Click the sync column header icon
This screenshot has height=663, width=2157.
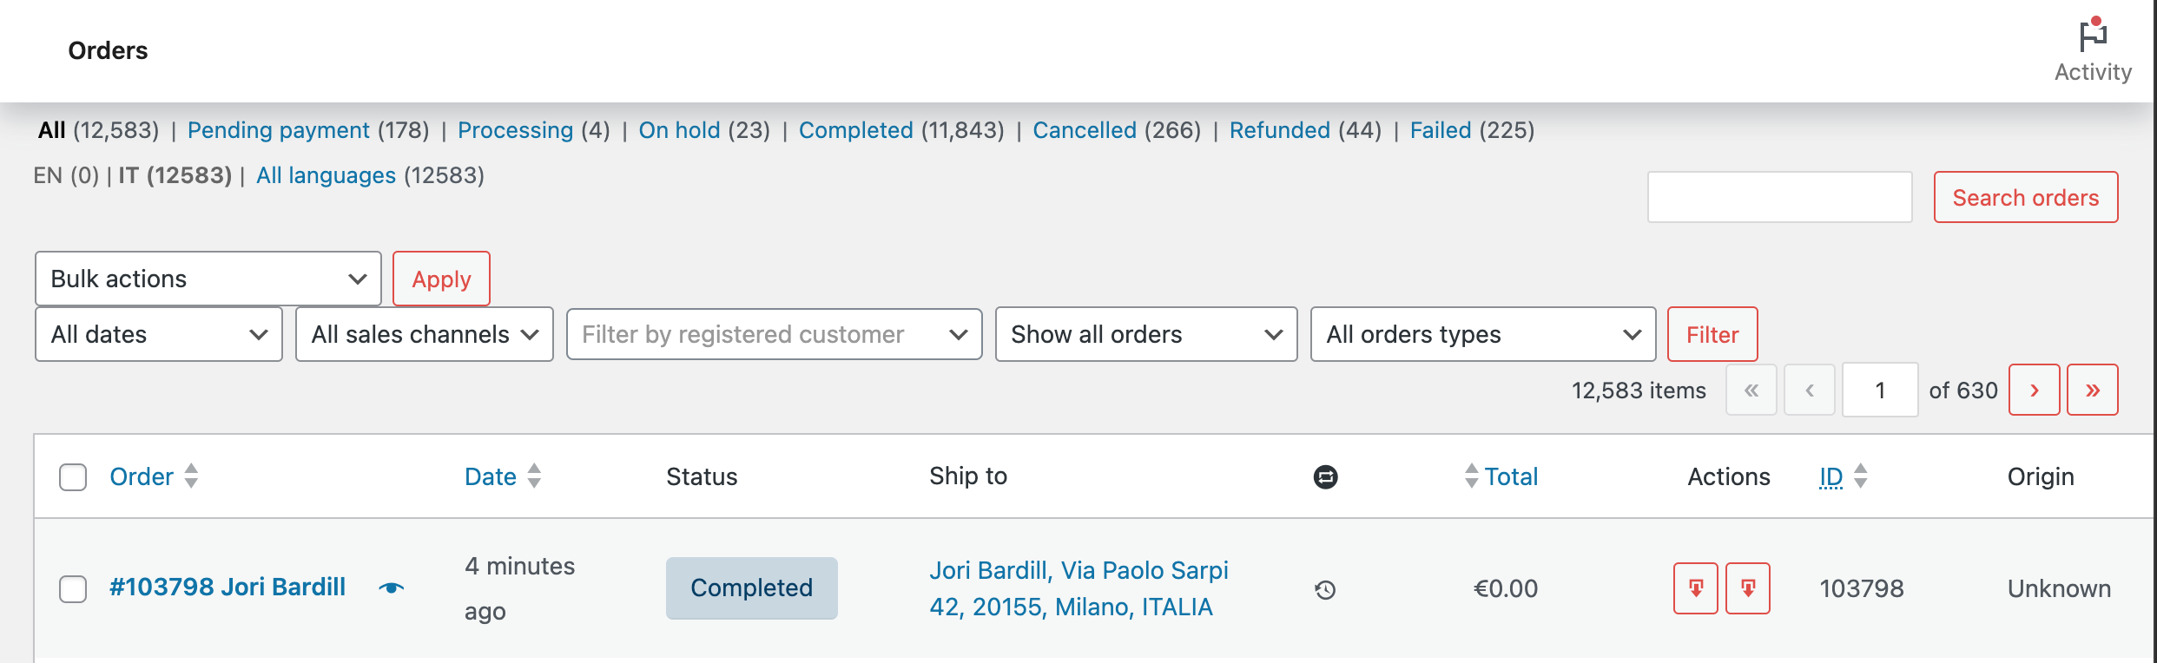pos(1325,476)
